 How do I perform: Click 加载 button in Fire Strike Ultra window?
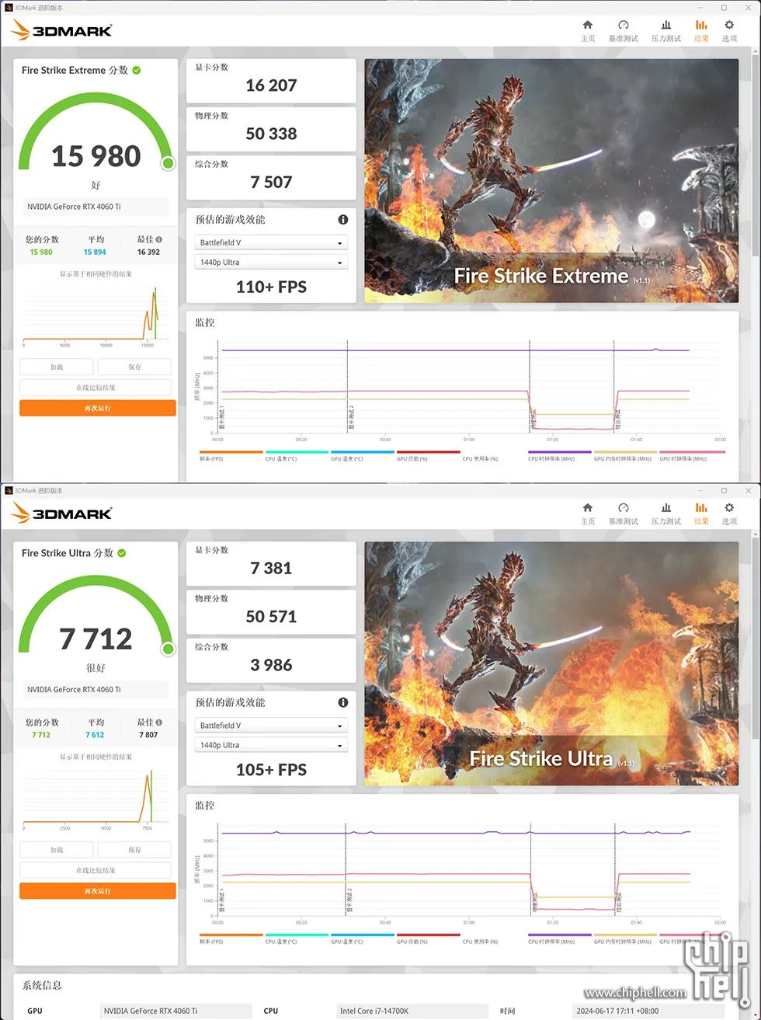[57, 850]
